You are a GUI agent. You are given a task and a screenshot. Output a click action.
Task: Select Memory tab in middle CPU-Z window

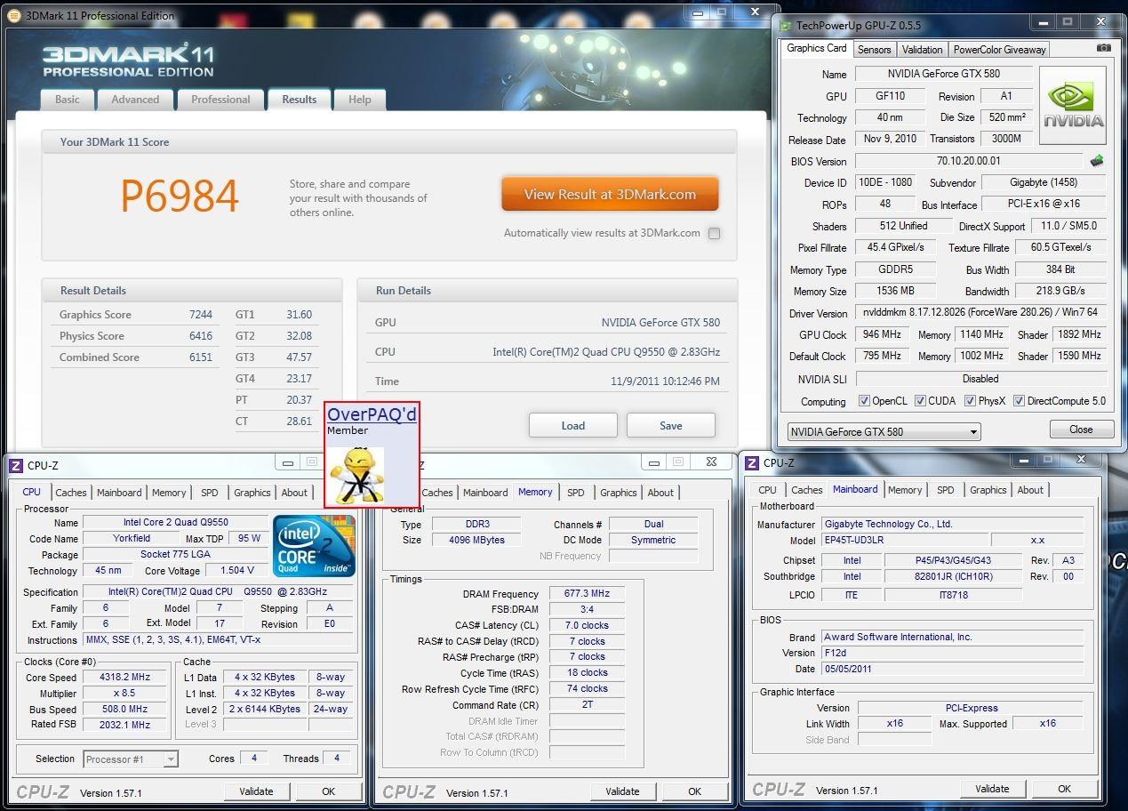pos(535,492)
